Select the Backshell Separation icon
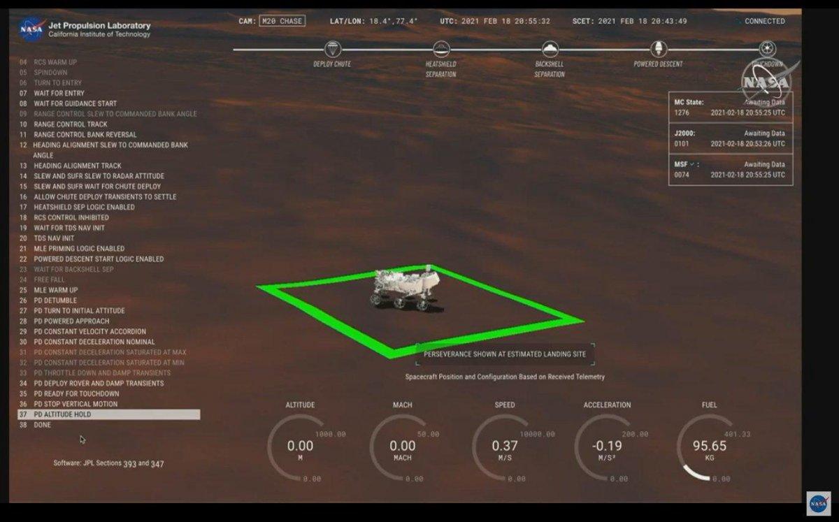839x522 pixels. (552, 50)
